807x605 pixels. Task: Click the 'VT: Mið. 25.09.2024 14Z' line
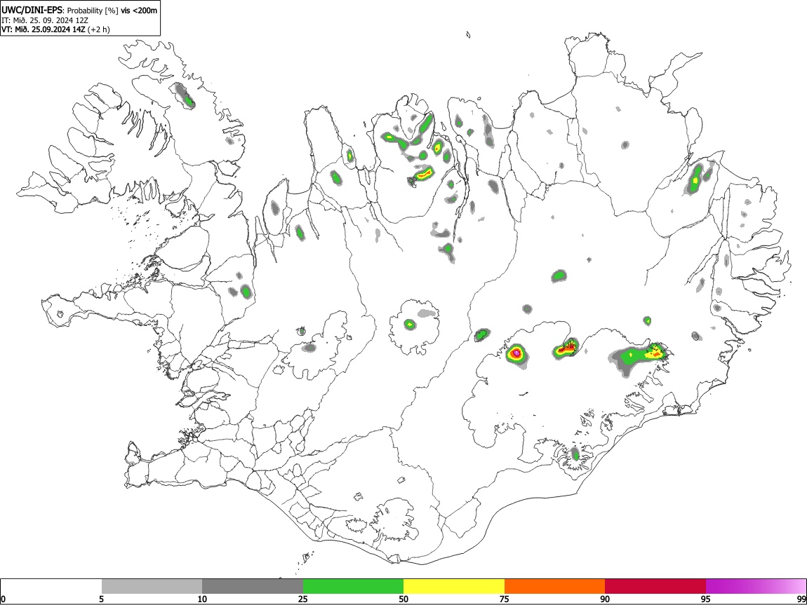(44, 29)
